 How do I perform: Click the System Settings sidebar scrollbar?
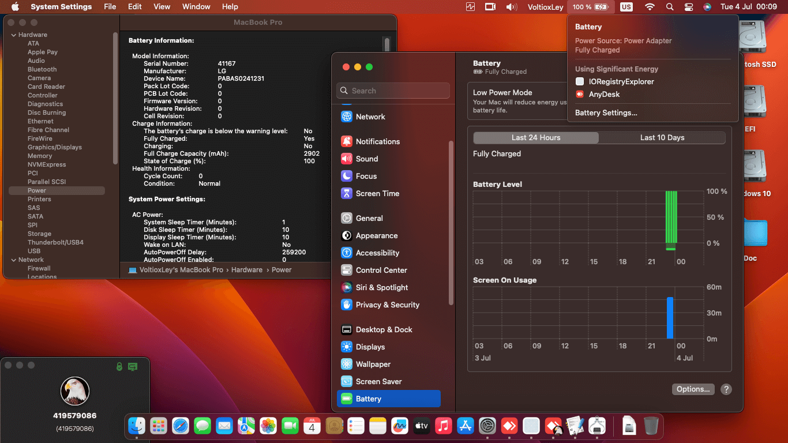451,223
